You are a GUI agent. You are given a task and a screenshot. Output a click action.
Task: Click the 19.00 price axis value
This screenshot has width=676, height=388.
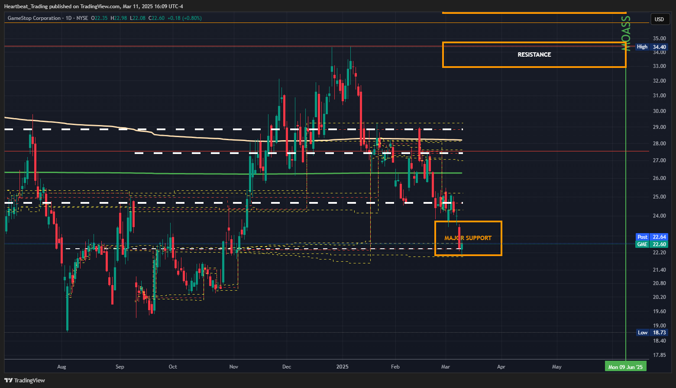pos(660,326)
